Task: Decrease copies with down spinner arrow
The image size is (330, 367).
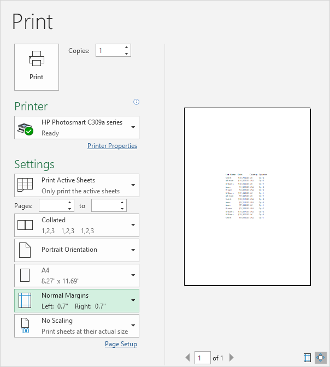Action: tap(127, 54)
